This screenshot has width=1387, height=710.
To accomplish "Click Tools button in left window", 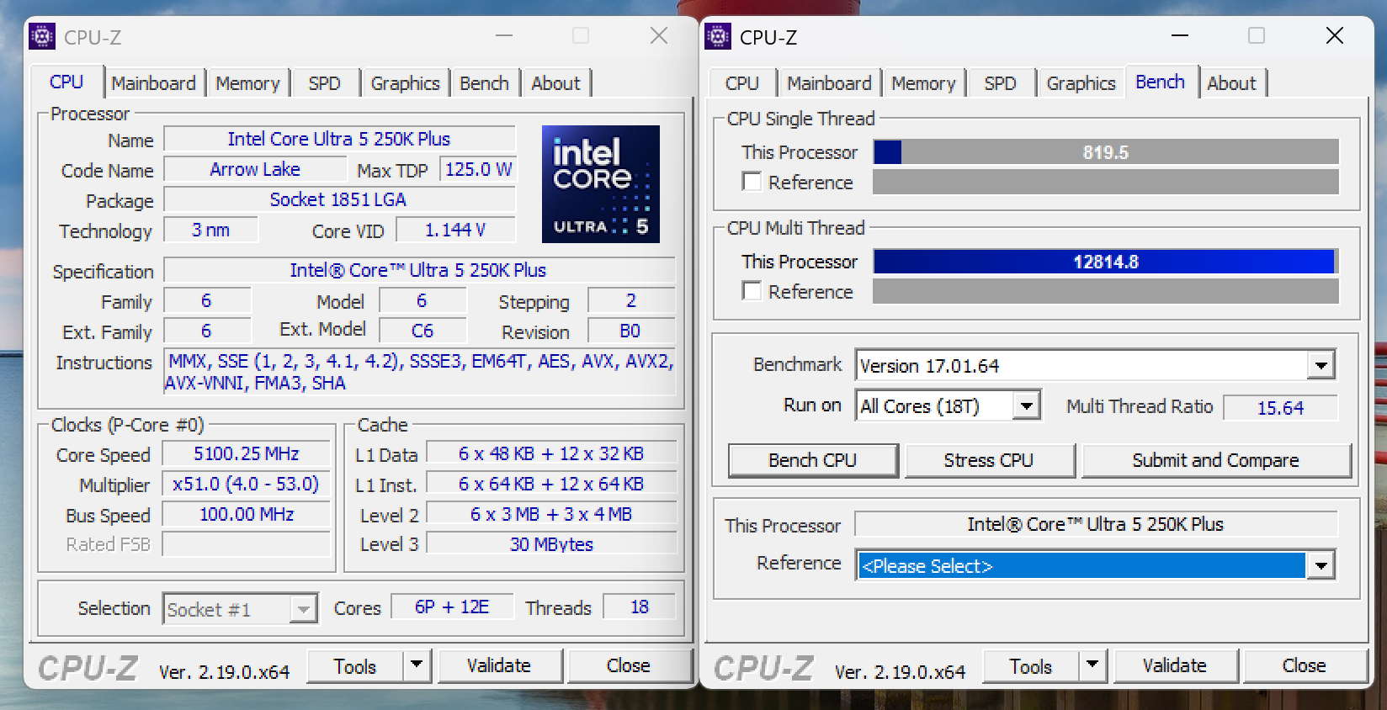I will click(x=355, y=666).
